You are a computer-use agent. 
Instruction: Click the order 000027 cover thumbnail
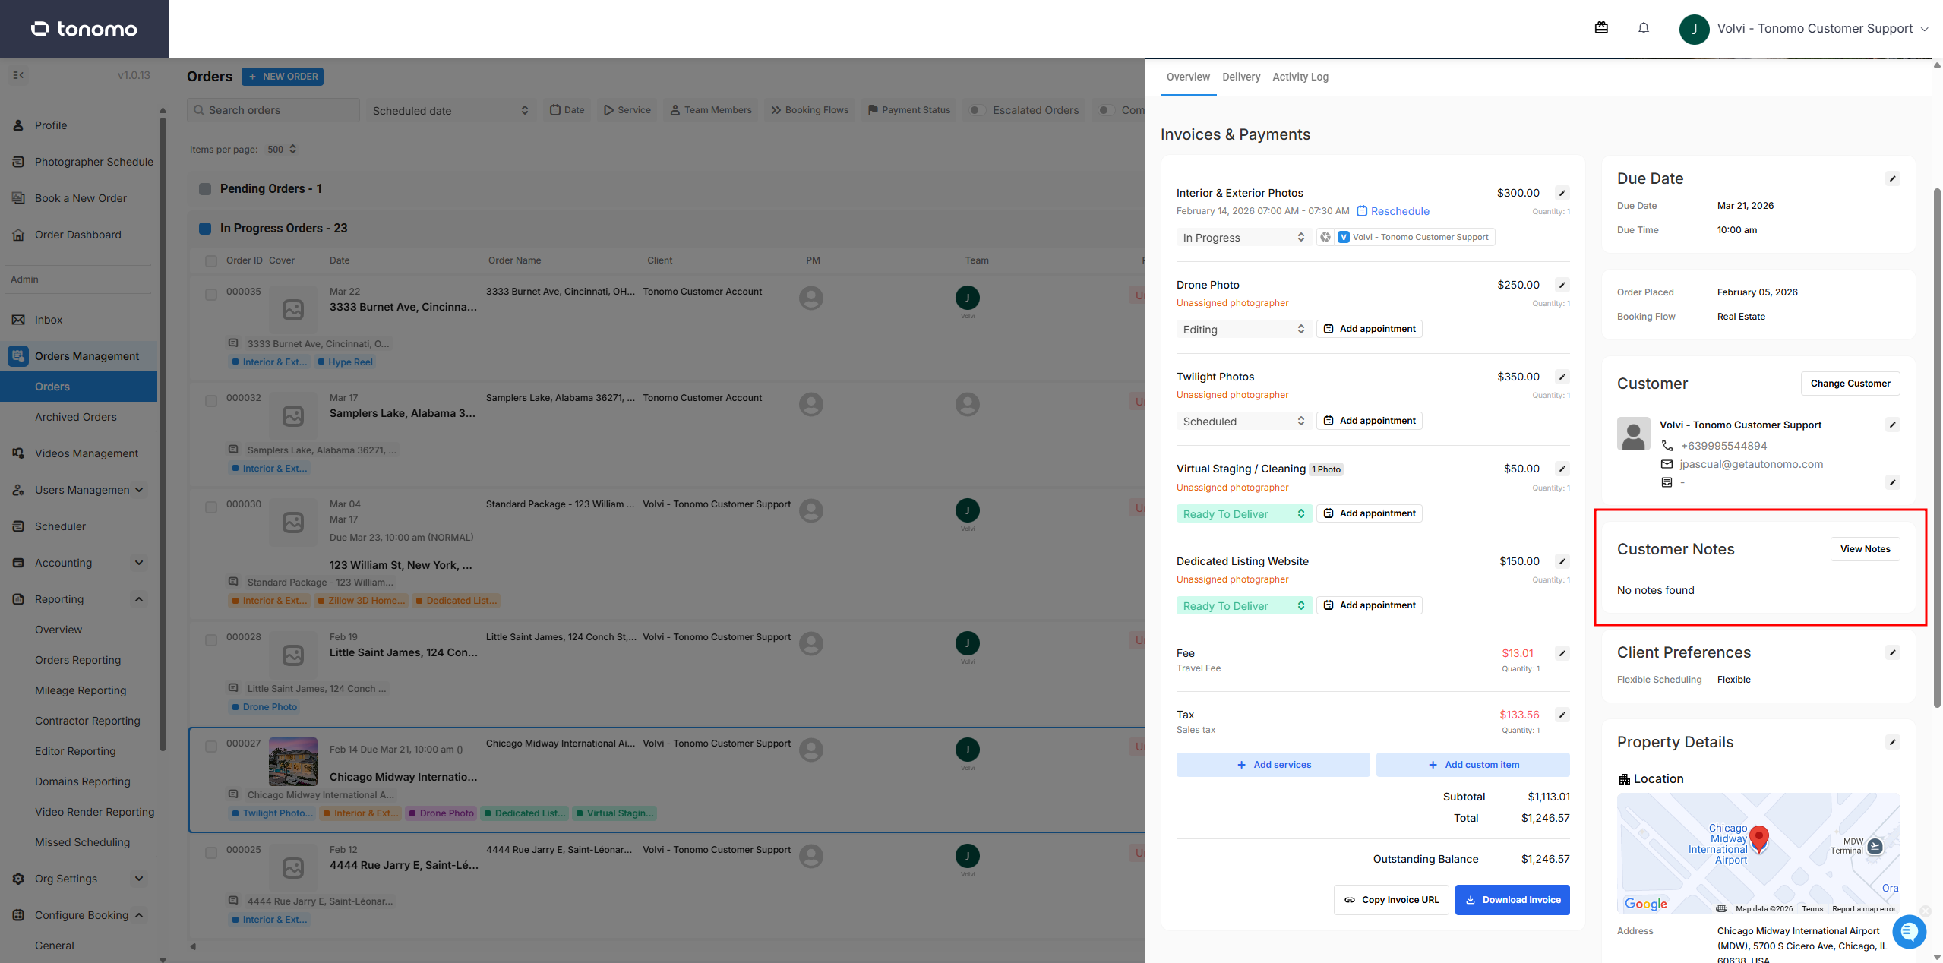click(x=293, y=761)
